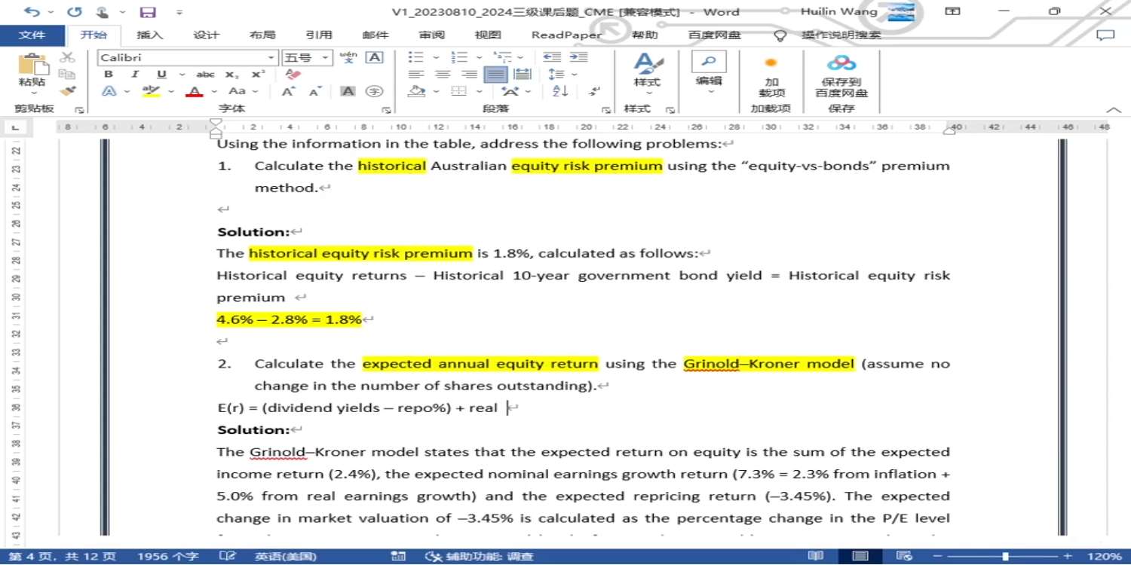The width and height of the screenshot is (1131, 565).
Task: Click 操作说明搜索 tell-me search box
Action: pos(841,35)
